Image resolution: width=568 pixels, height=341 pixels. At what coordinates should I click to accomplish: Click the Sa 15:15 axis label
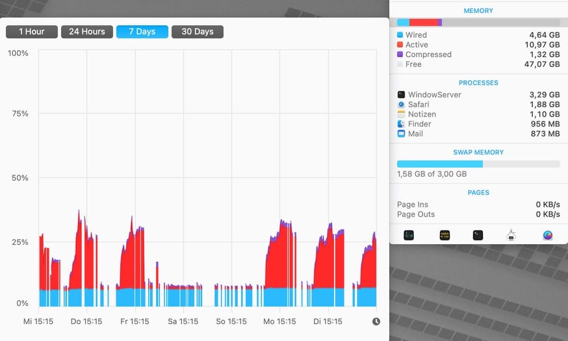coord(183,322)
